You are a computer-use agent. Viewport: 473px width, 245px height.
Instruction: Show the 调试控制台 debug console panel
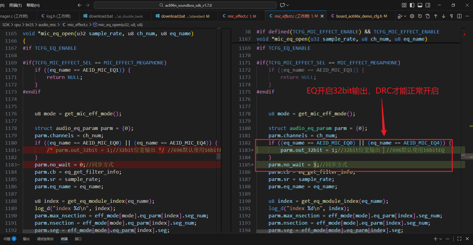pos(45,239)
